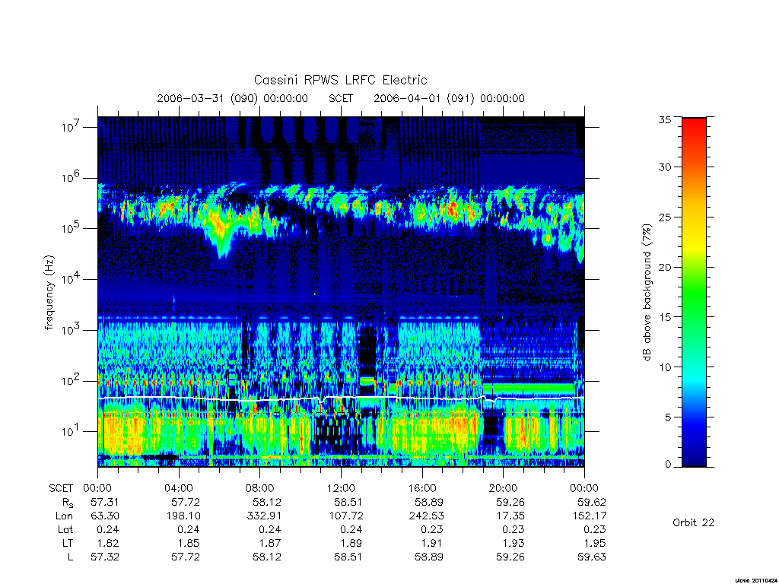Click the 'SCET' label between the header timestamps
779x584 pixels.
[341, 98]
